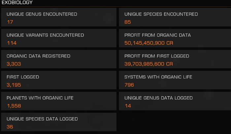The width and height of the screenshot is (231, 134).
Task: Click the Profit From First Logged tile
Action: [x=175, y=59]
